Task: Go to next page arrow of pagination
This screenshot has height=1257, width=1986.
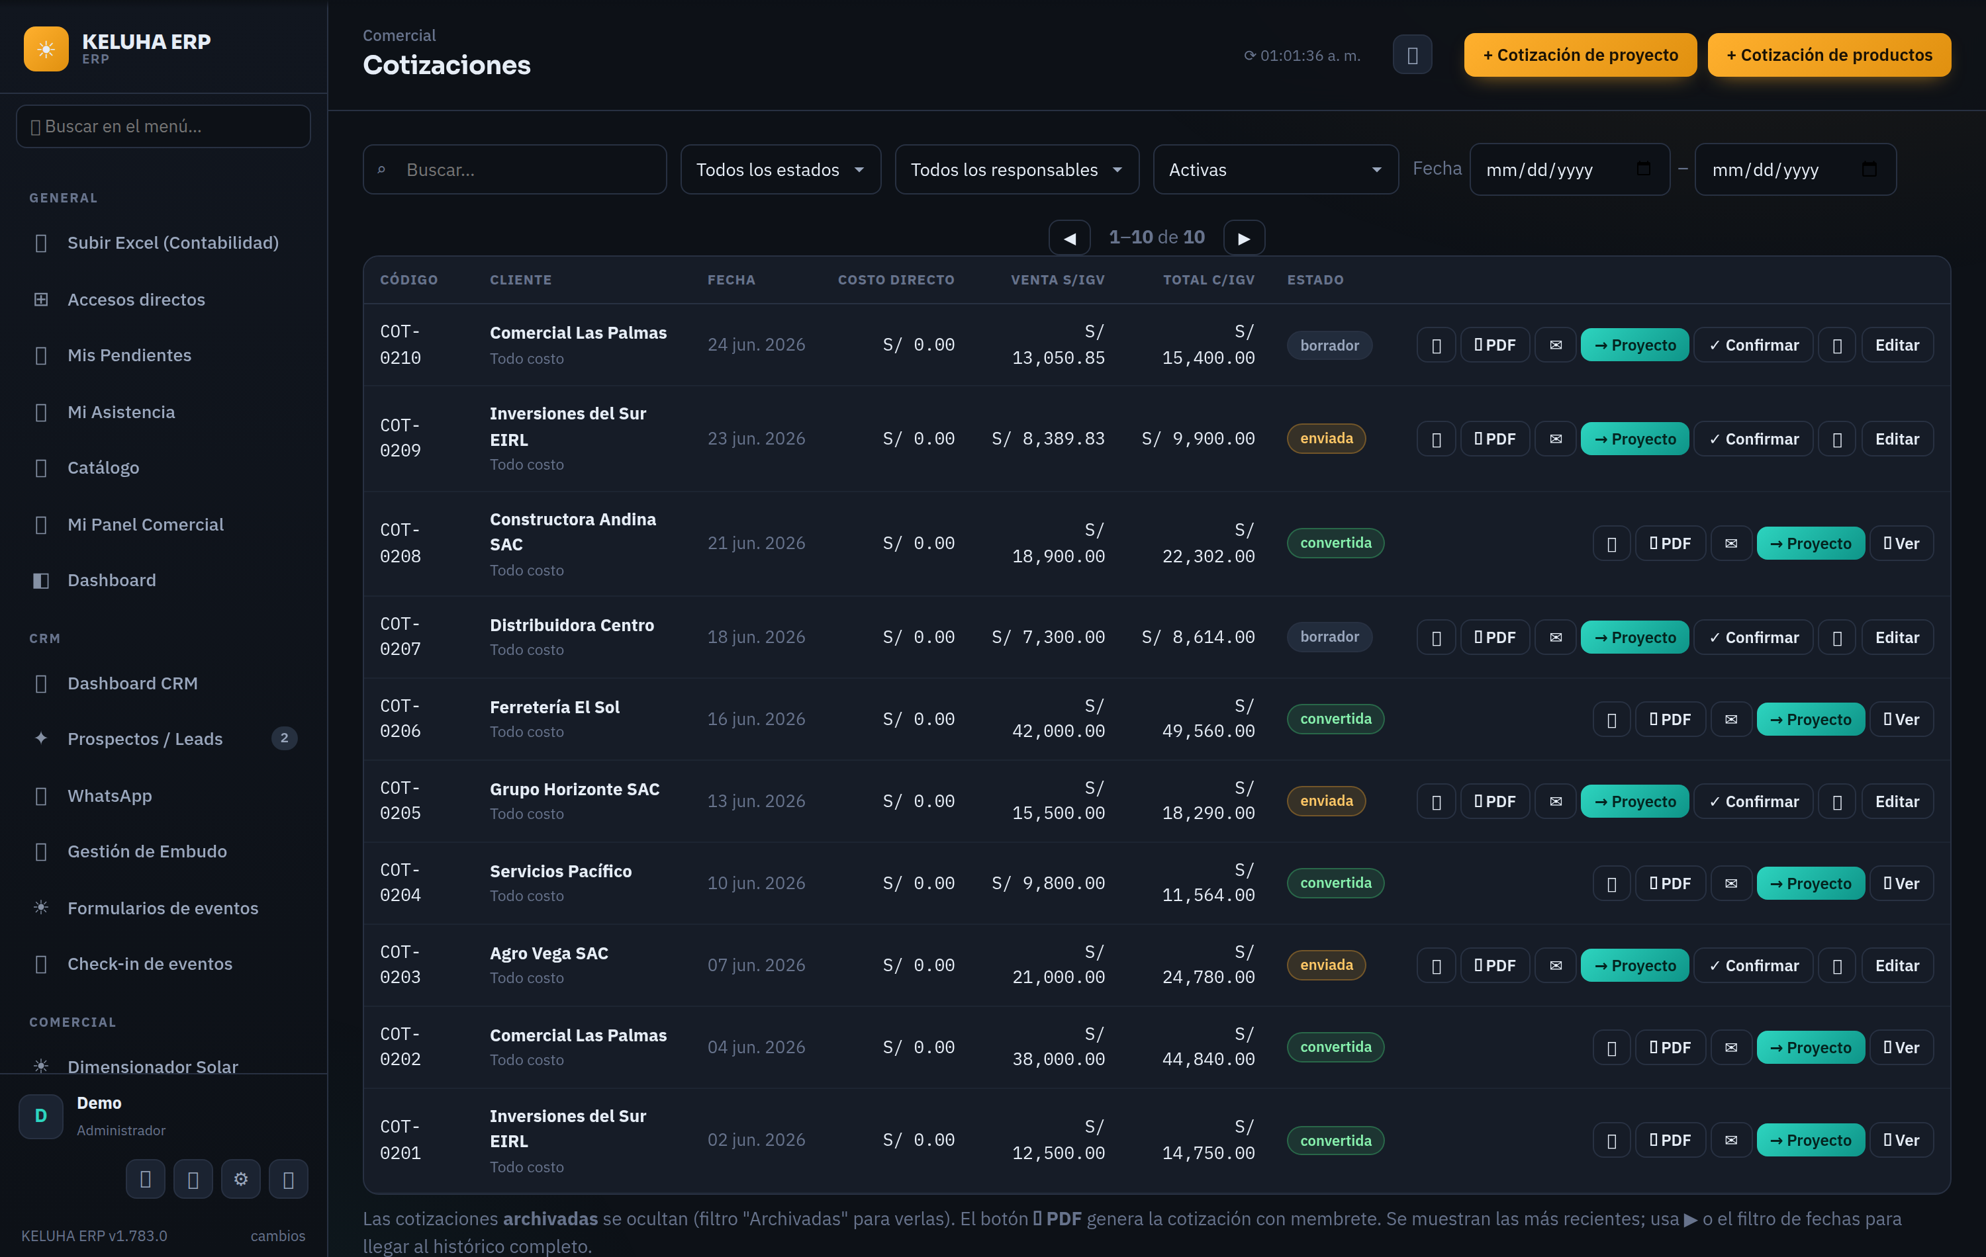Action: [1244, 238]
